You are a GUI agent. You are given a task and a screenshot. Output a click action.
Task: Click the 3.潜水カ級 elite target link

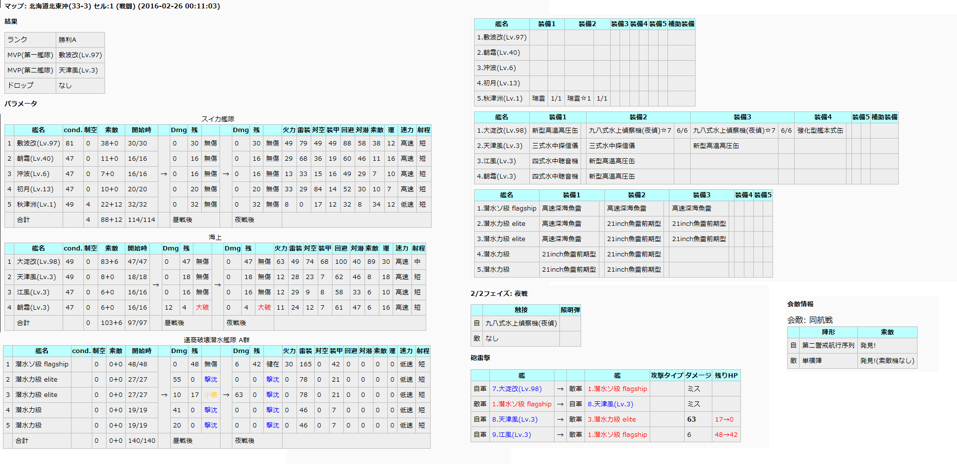coord(615,419)
